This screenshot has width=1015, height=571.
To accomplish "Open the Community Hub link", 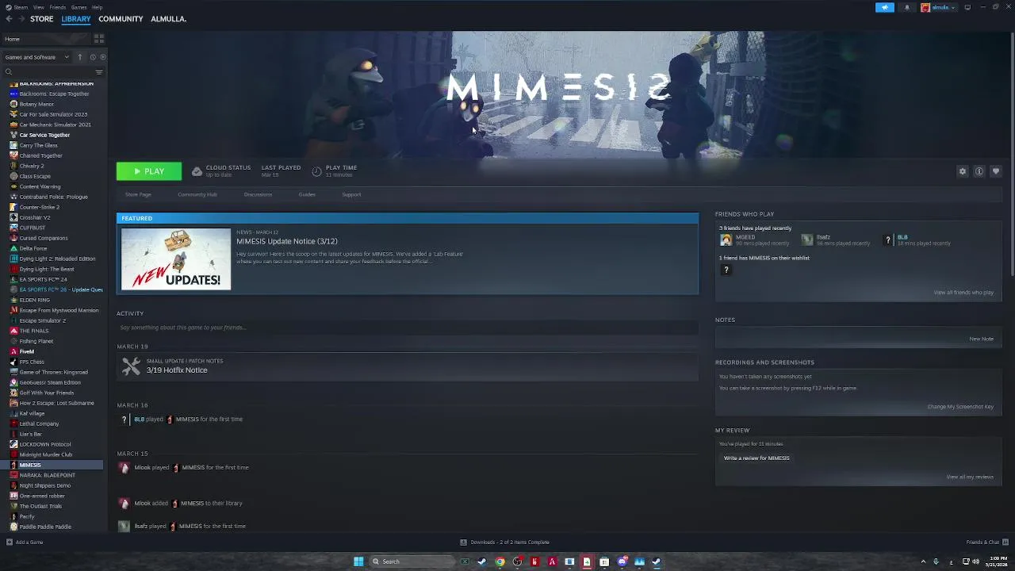I will click(197, 194).
